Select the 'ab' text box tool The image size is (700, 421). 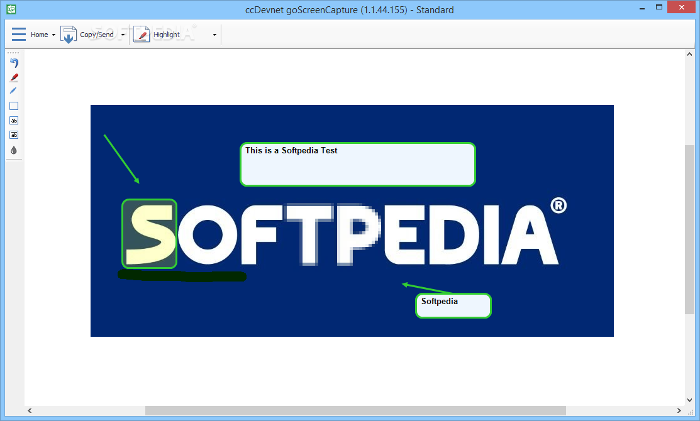(14, 121)
